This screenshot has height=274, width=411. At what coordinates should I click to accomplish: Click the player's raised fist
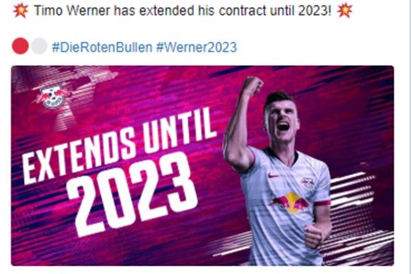pos(252,86)
